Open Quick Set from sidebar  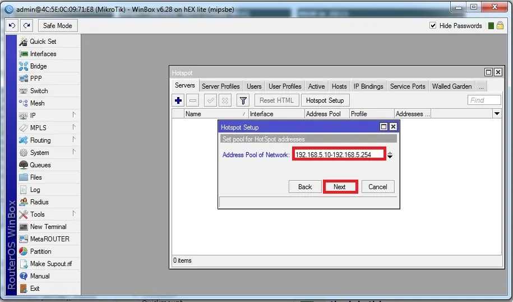tap(48, 42)
